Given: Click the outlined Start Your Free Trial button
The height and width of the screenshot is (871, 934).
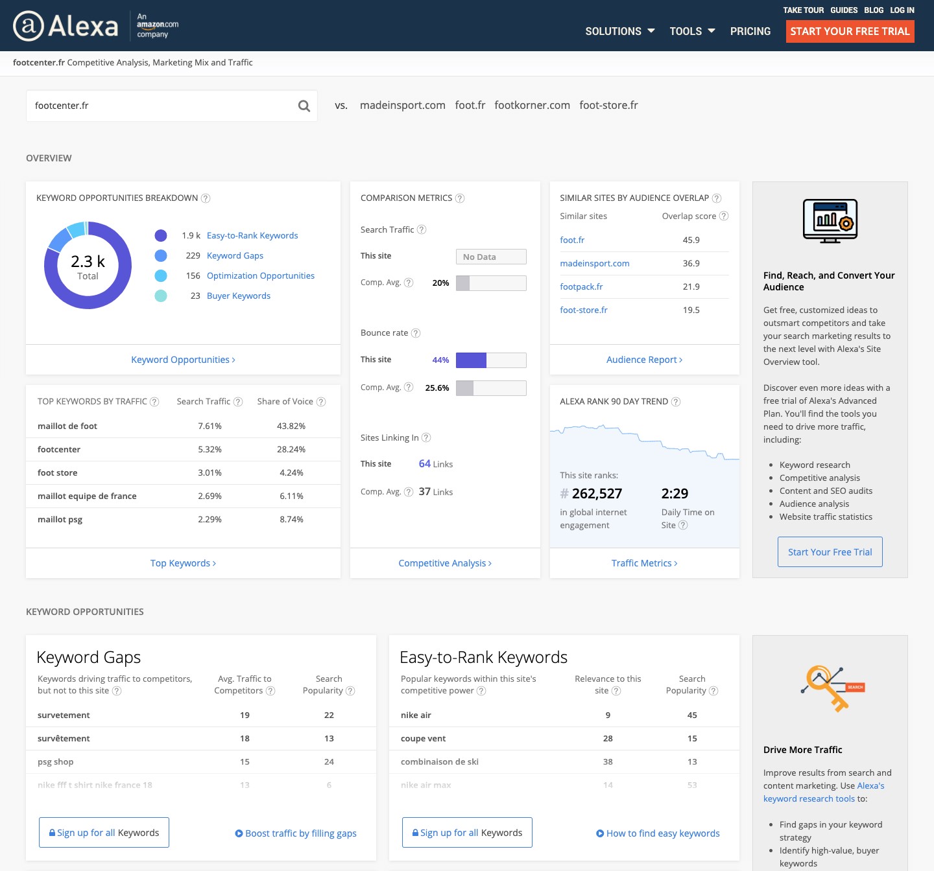Looking at the screenshot, I should pyautogui.click(x=830, y=552).
